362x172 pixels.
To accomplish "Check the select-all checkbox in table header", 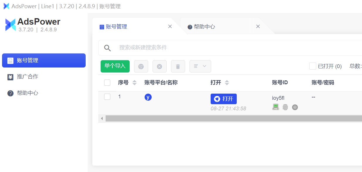I will [107, 82].
